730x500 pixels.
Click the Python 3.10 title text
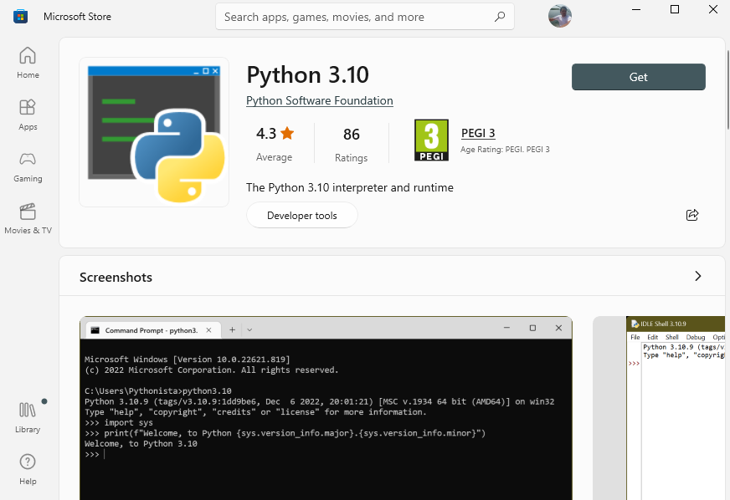[x=308, y=75]
